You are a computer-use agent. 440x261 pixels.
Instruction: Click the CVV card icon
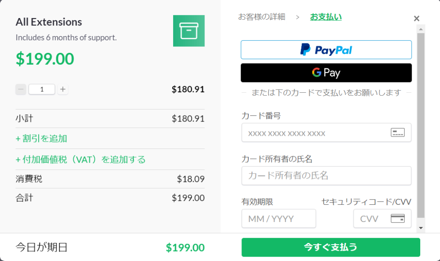(x=397, y=219)
